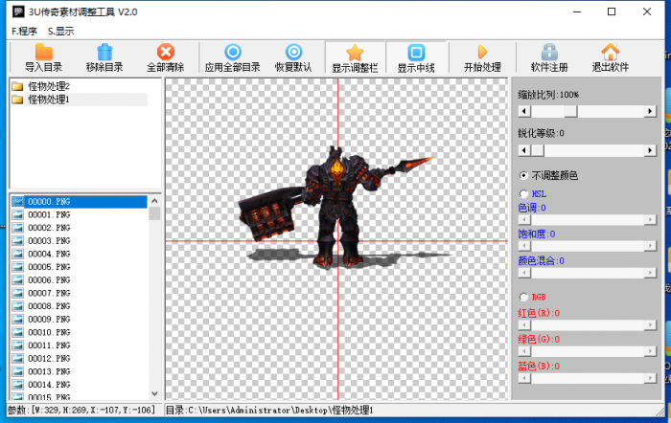Open the S.显示 menu

click(x=60, y=31)
